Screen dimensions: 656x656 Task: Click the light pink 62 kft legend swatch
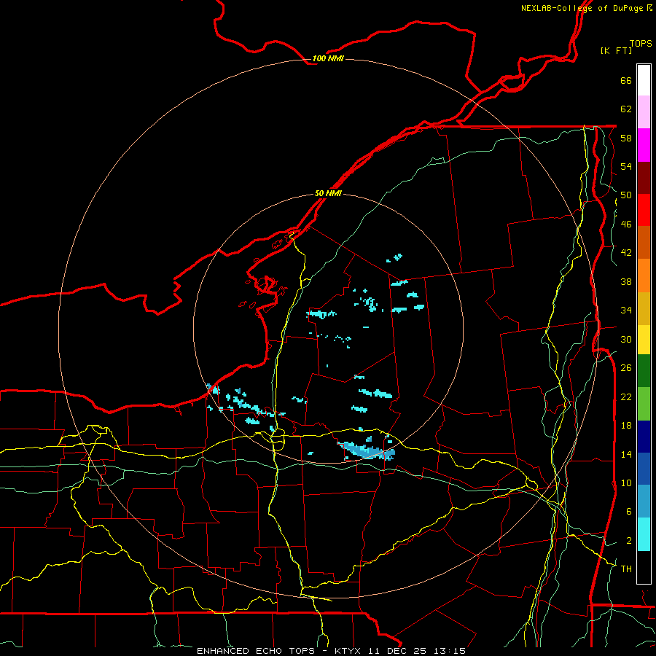point(644,112)
